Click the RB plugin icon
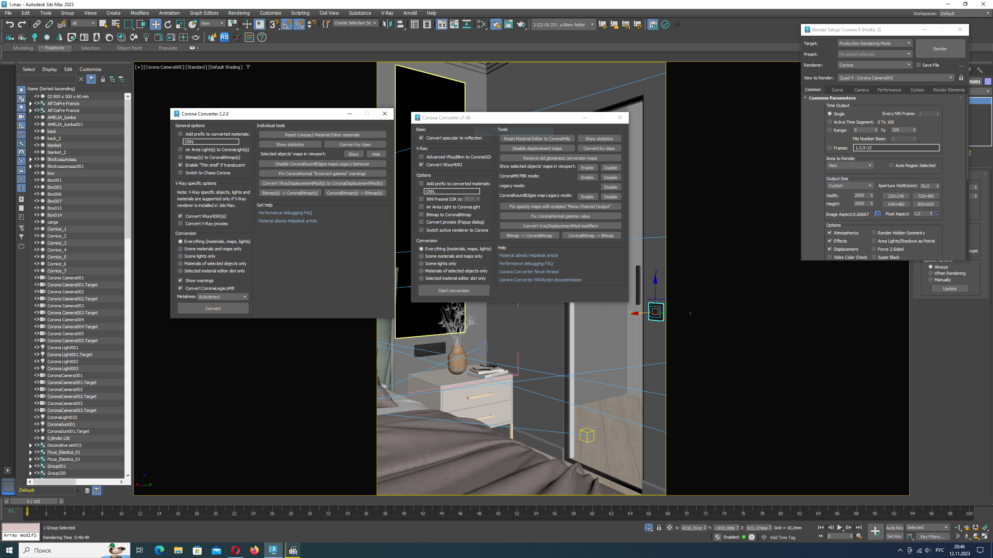This screenshot has height=558, width=993. point(225,37)
